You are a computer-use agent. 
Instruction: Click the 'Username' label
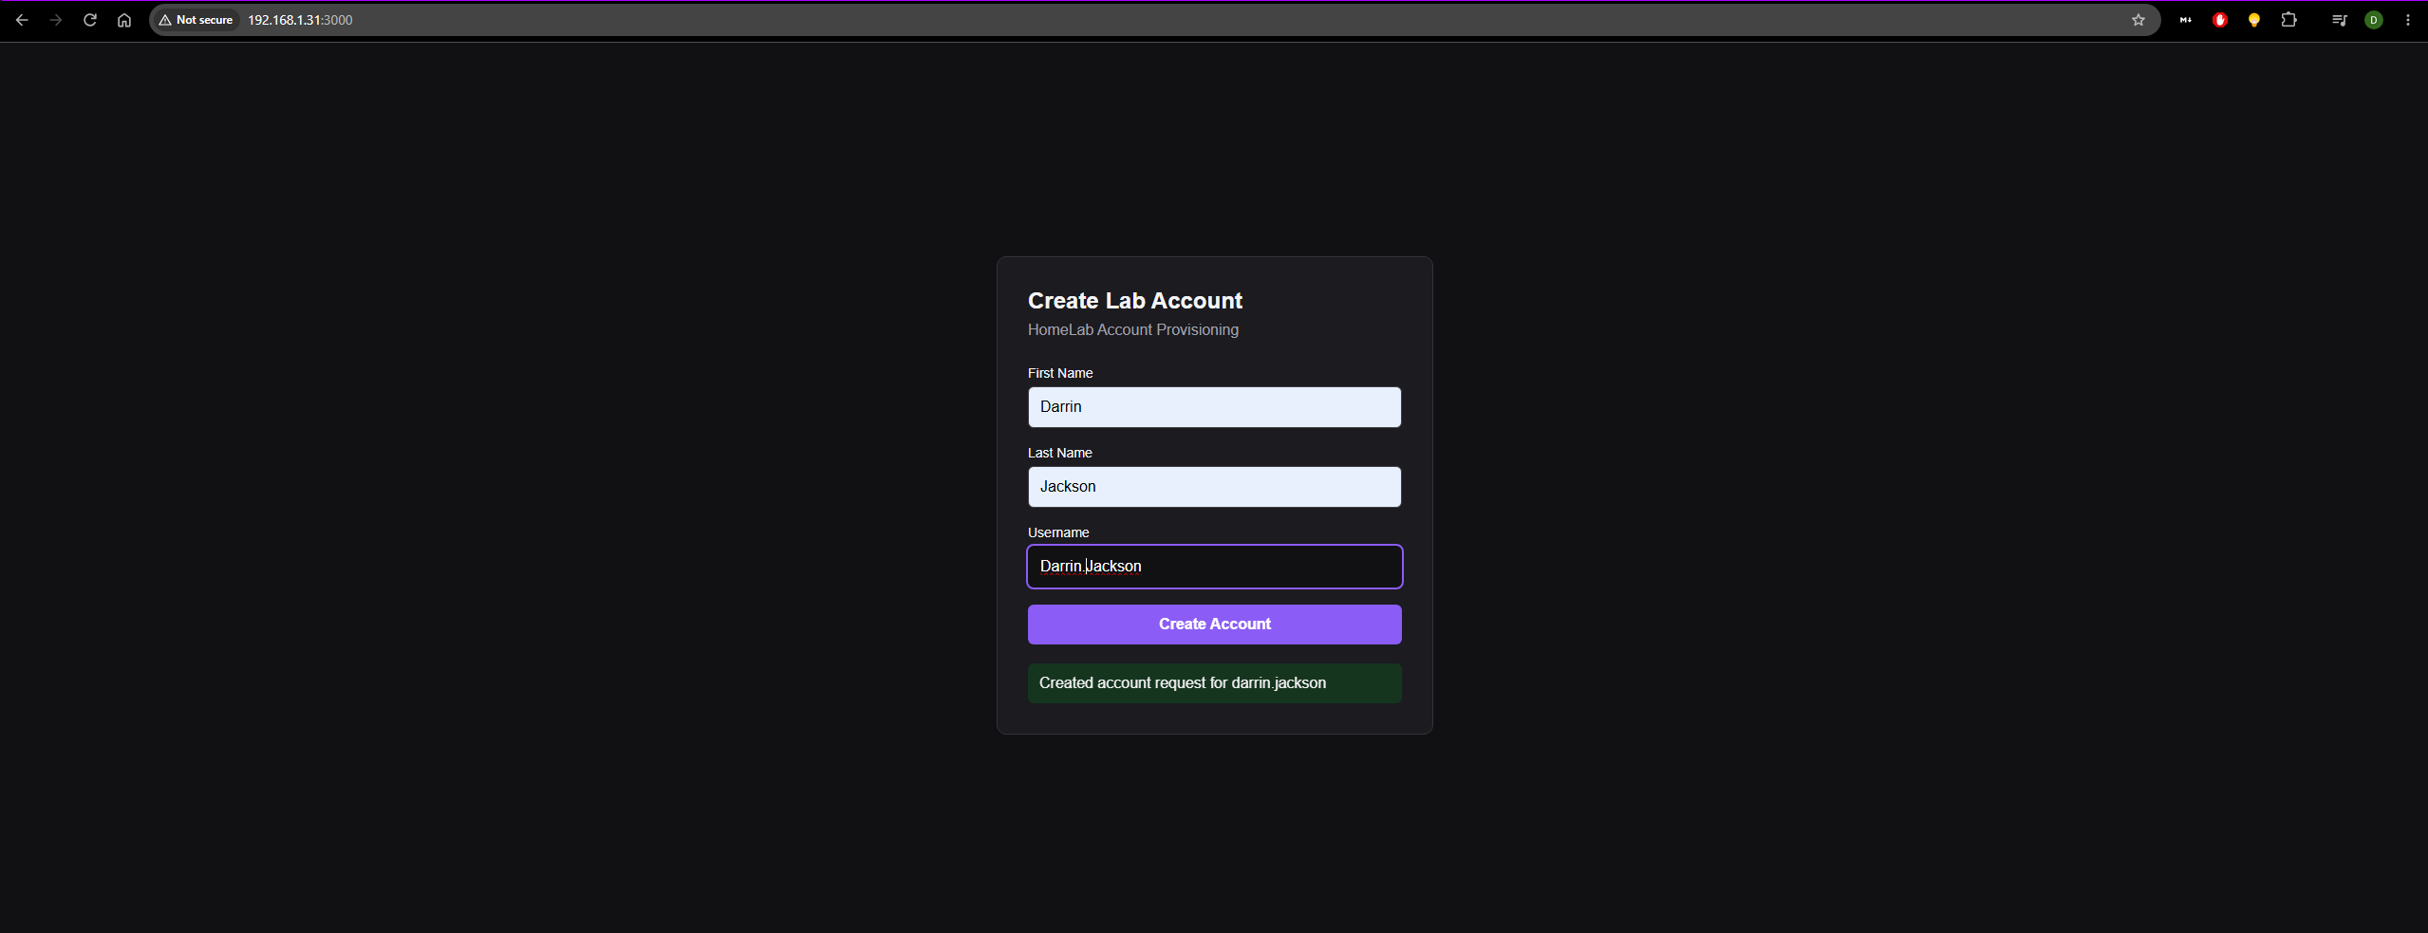1058,532
